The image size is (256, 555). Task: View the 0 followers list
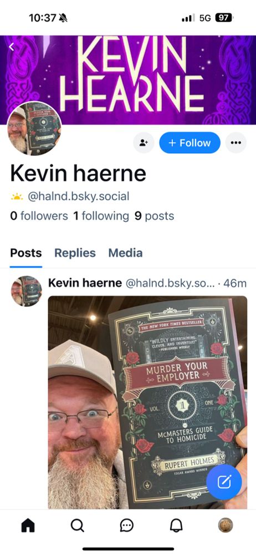(39, 215)
